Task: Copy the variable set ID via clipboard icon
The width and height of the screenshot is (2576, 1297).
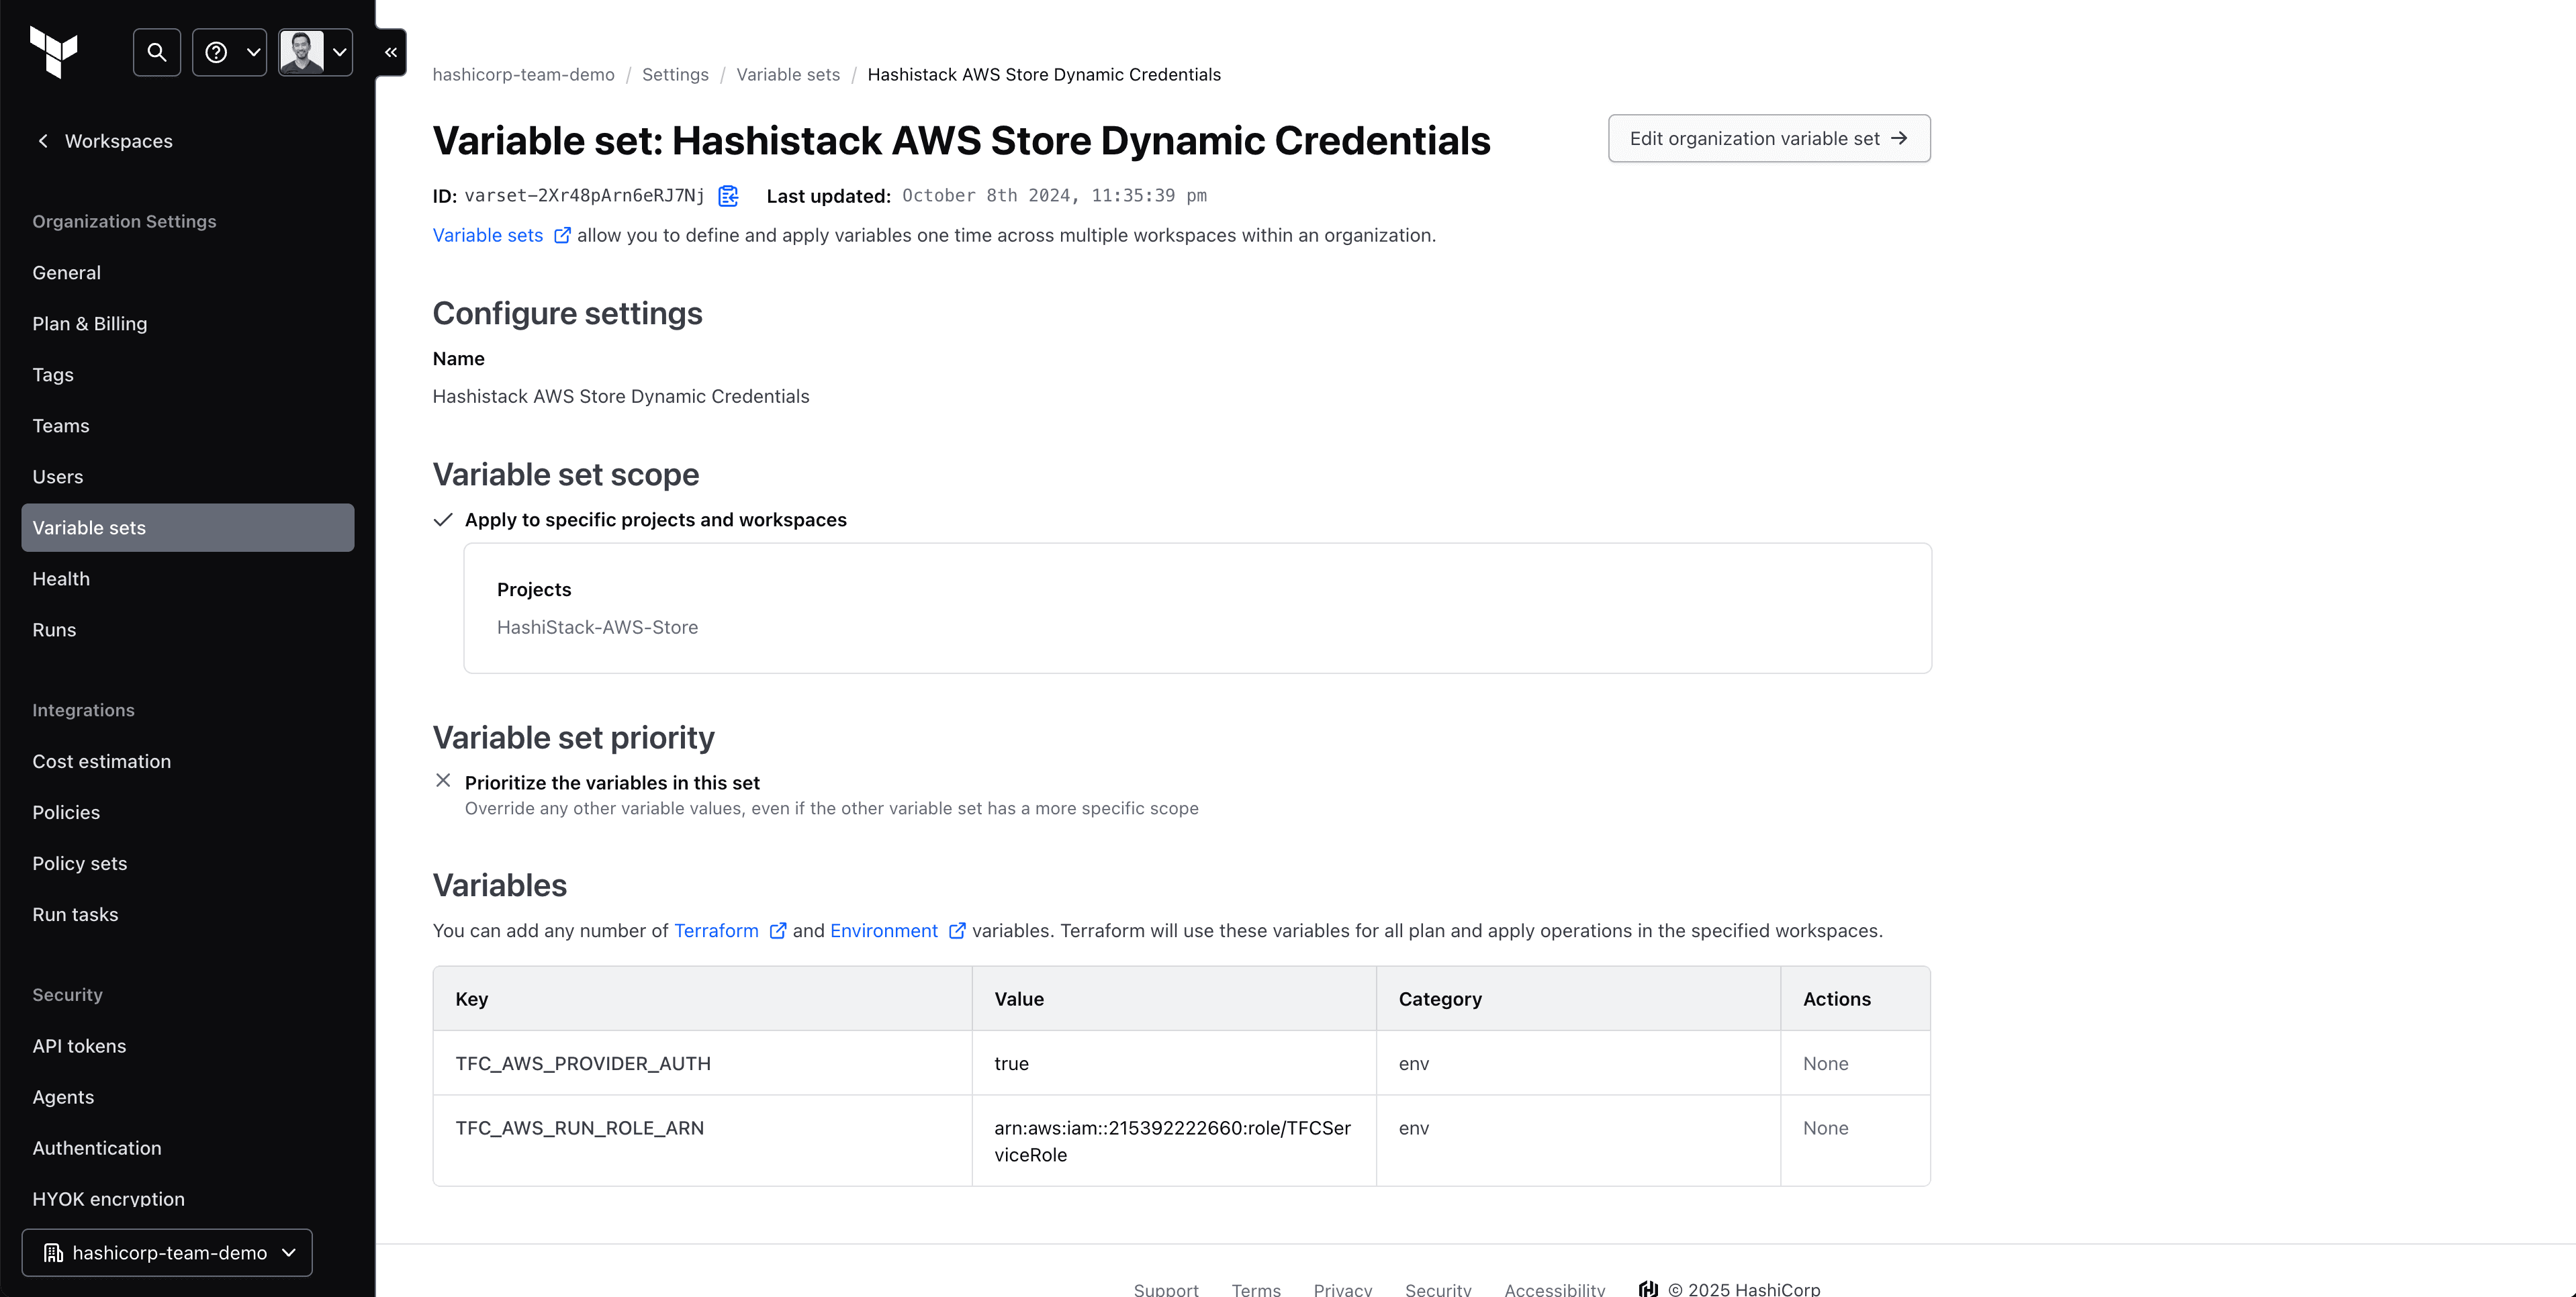Action: click(728, 195)
